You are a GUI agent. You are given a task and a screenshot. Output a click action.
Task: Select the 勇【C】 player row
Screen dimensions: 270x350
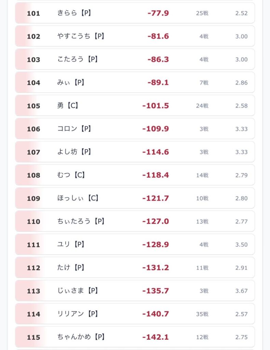pyautogui.click(x=135, y=105)
